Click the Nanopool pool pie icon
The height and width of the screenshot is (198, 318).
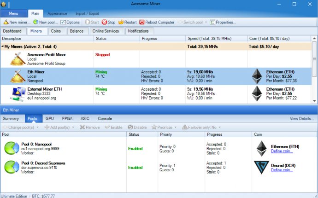pos(12,148)
